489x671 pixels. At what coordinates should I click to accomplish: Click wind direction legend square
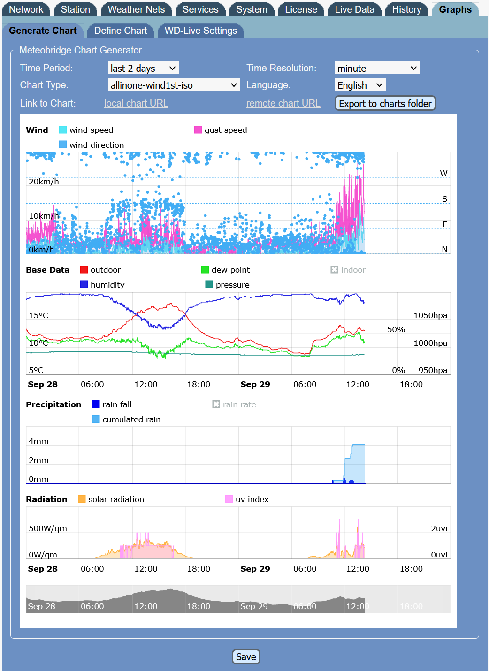[x=63, y=145]
